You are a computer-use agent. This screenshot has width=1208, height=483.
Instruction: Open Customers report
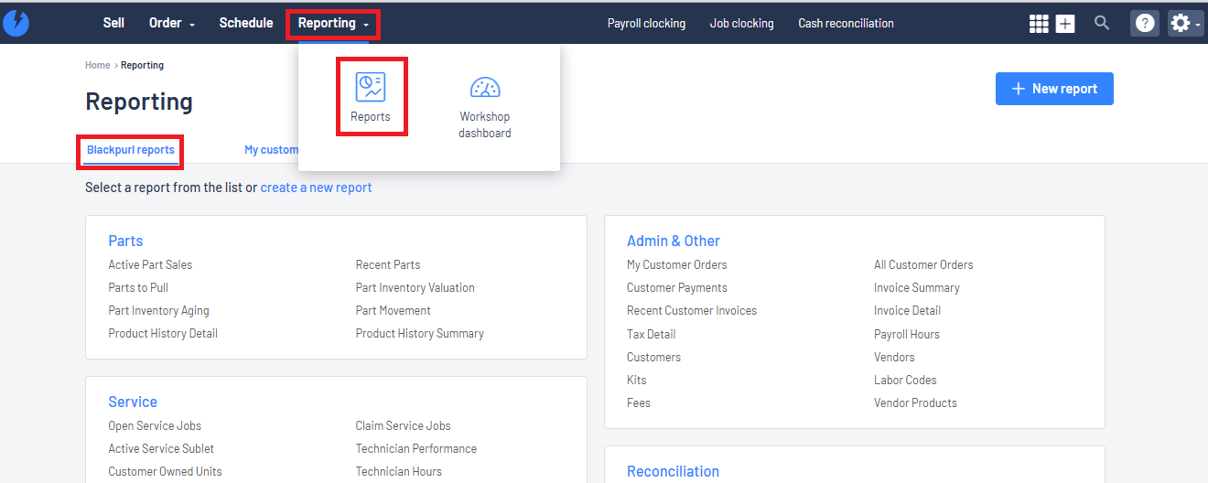click(653, 357)
